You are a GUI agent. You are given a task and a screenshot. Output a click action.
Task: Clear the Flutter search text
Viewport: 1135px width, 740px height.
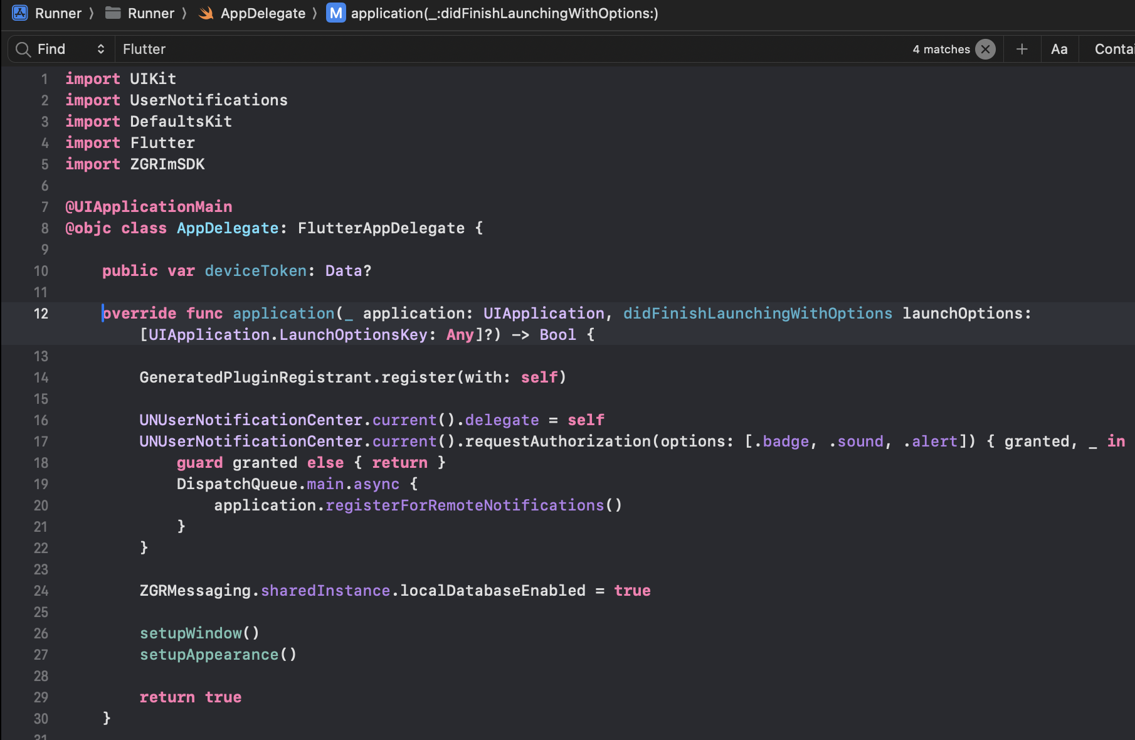[985, 49]
